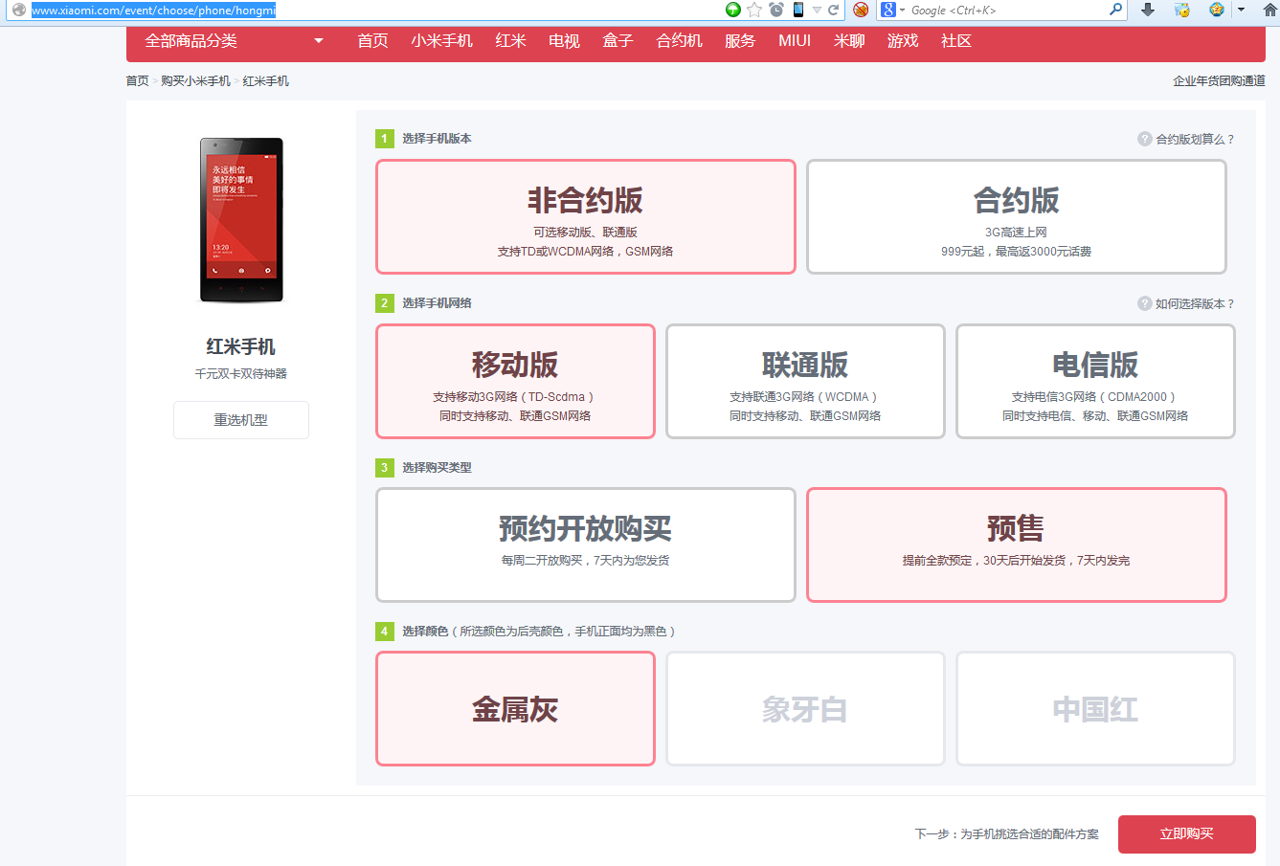1280x866 pixels.
Task: Open the 合约机 navigation menu item
Action: (x=680, y=41)
